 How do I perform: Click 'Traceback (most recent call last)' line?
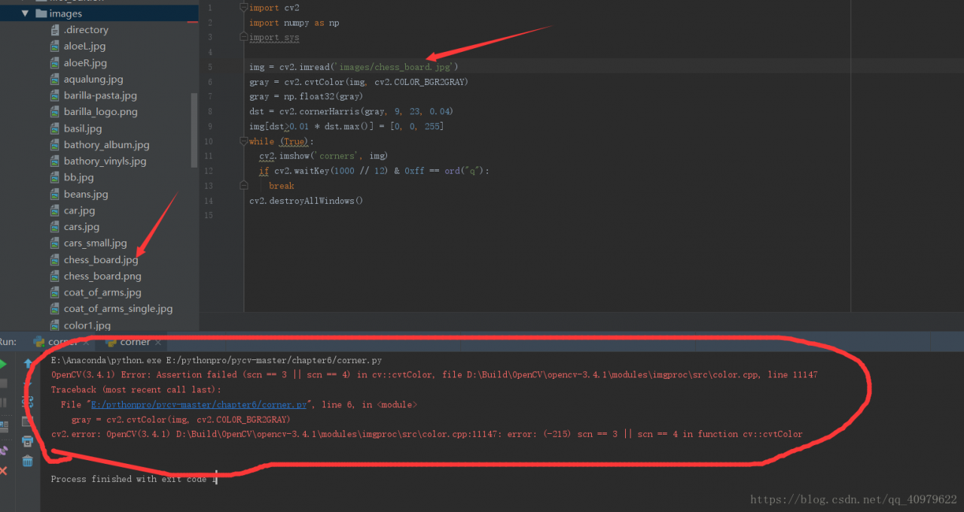[136, 389]
